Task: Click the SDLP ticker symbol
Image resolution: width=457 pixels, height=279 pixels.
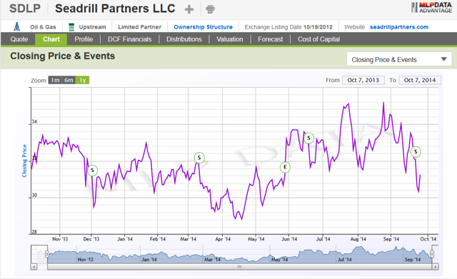Action: pyautogui.click(x=25, y=9)
